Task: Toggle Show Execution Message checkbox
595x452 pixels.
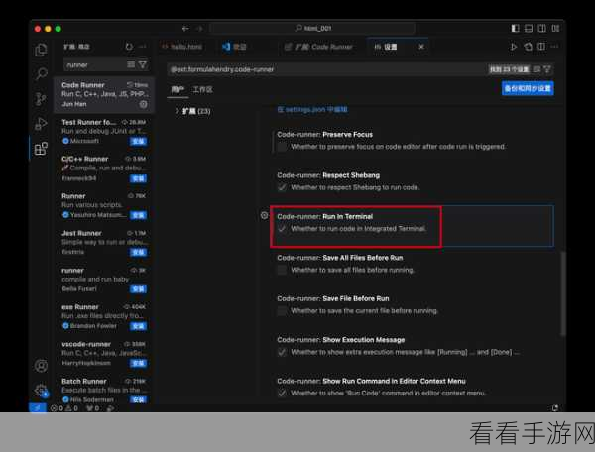Action: pyautogui.click(x=282, y=352)
